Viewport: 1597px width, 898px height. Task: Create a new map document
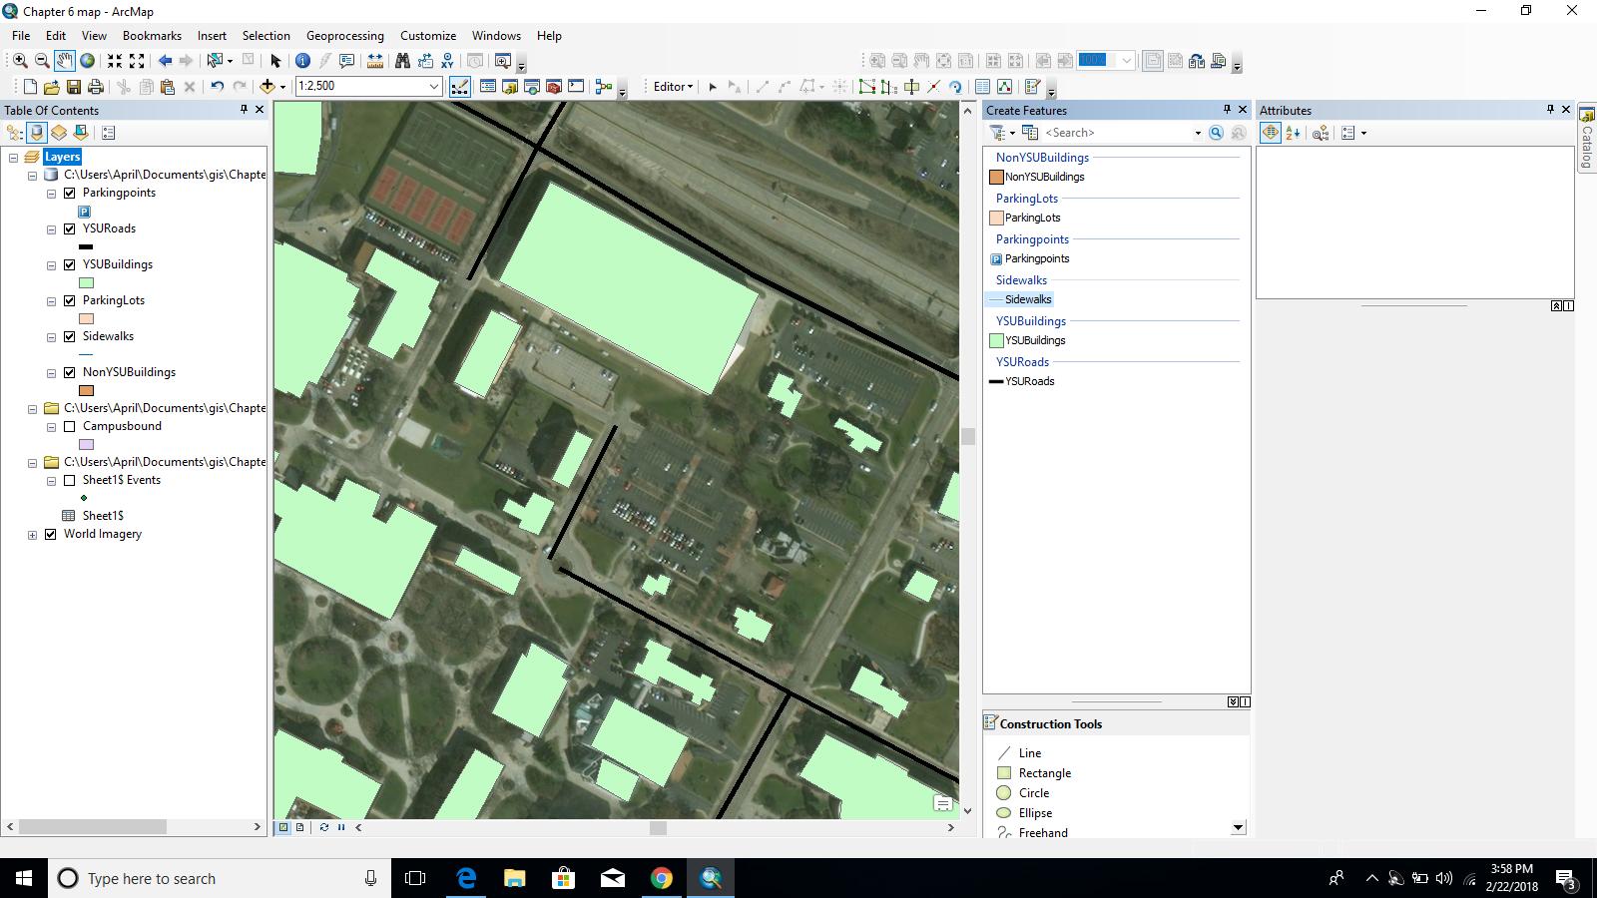point(30,87)
